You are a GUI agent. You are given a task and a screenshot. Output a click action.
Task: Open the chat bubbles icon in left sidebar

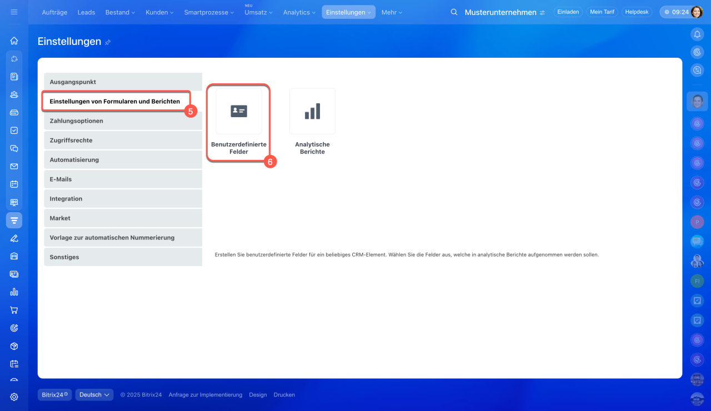tap(14, 148)
